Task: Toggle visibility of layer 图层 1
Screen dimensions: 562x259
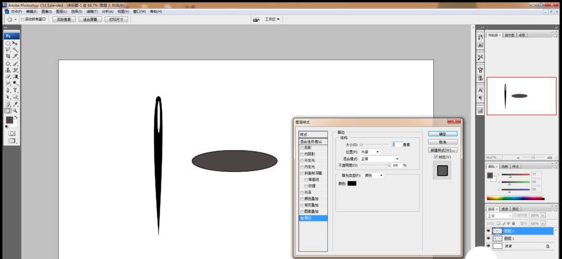Action: (x=488, y=238)
